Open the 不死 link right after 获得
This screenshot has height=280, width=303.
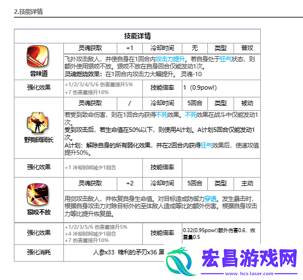161,115
